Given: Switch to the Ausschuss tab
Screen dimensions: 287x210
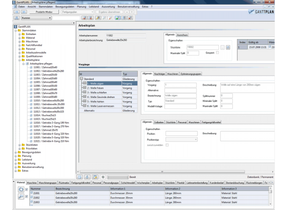Looking at the screenshot, I should [182, 35].
